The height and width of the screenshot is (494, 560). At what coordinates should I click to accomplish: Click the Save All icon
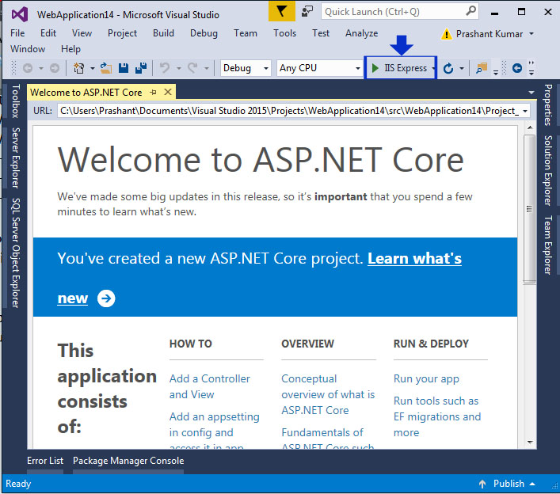point(141,68)
